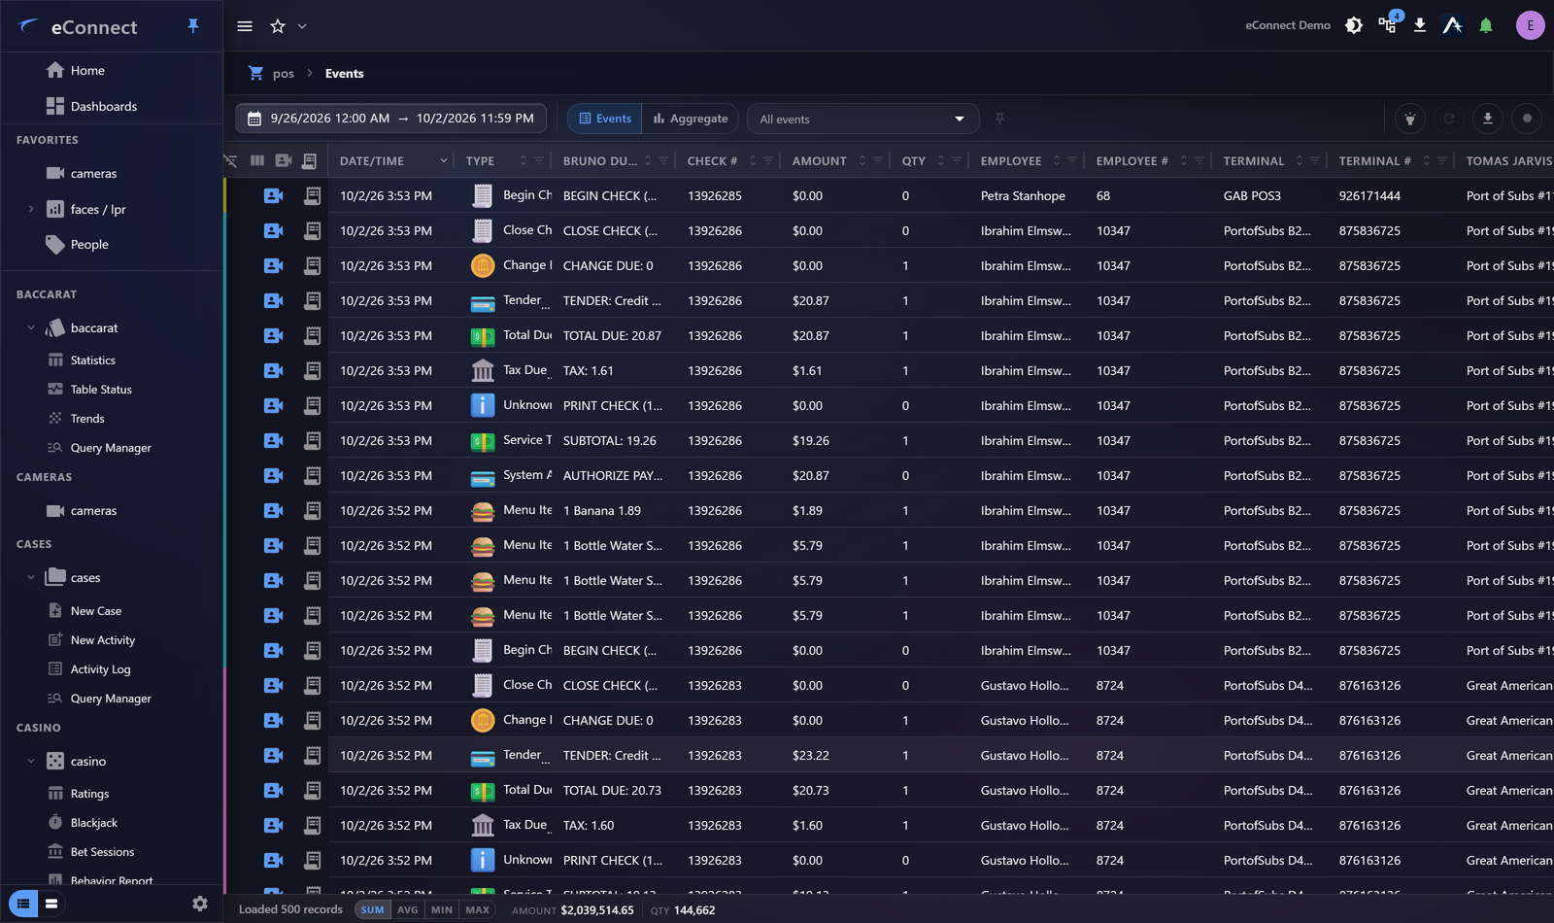Screen dimensions: 1554x923
Task: Switch to the Events view tab
Action: [605, 119]
